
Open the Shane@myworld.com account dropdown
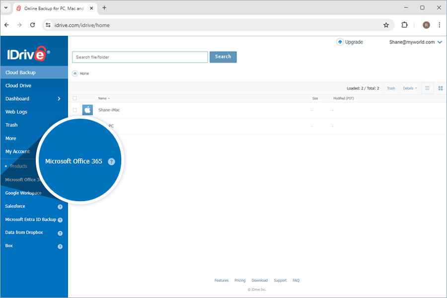pos(415,42)
